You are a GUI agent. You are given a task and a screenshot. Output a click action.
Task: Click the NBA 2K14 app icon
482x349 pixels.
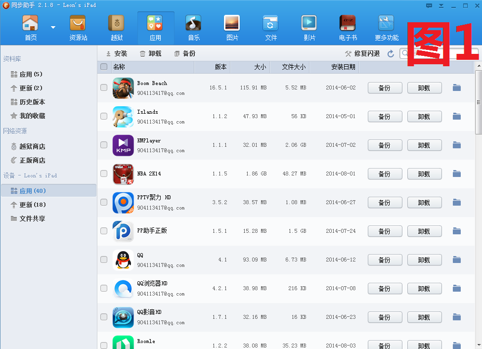pos(123,174)
